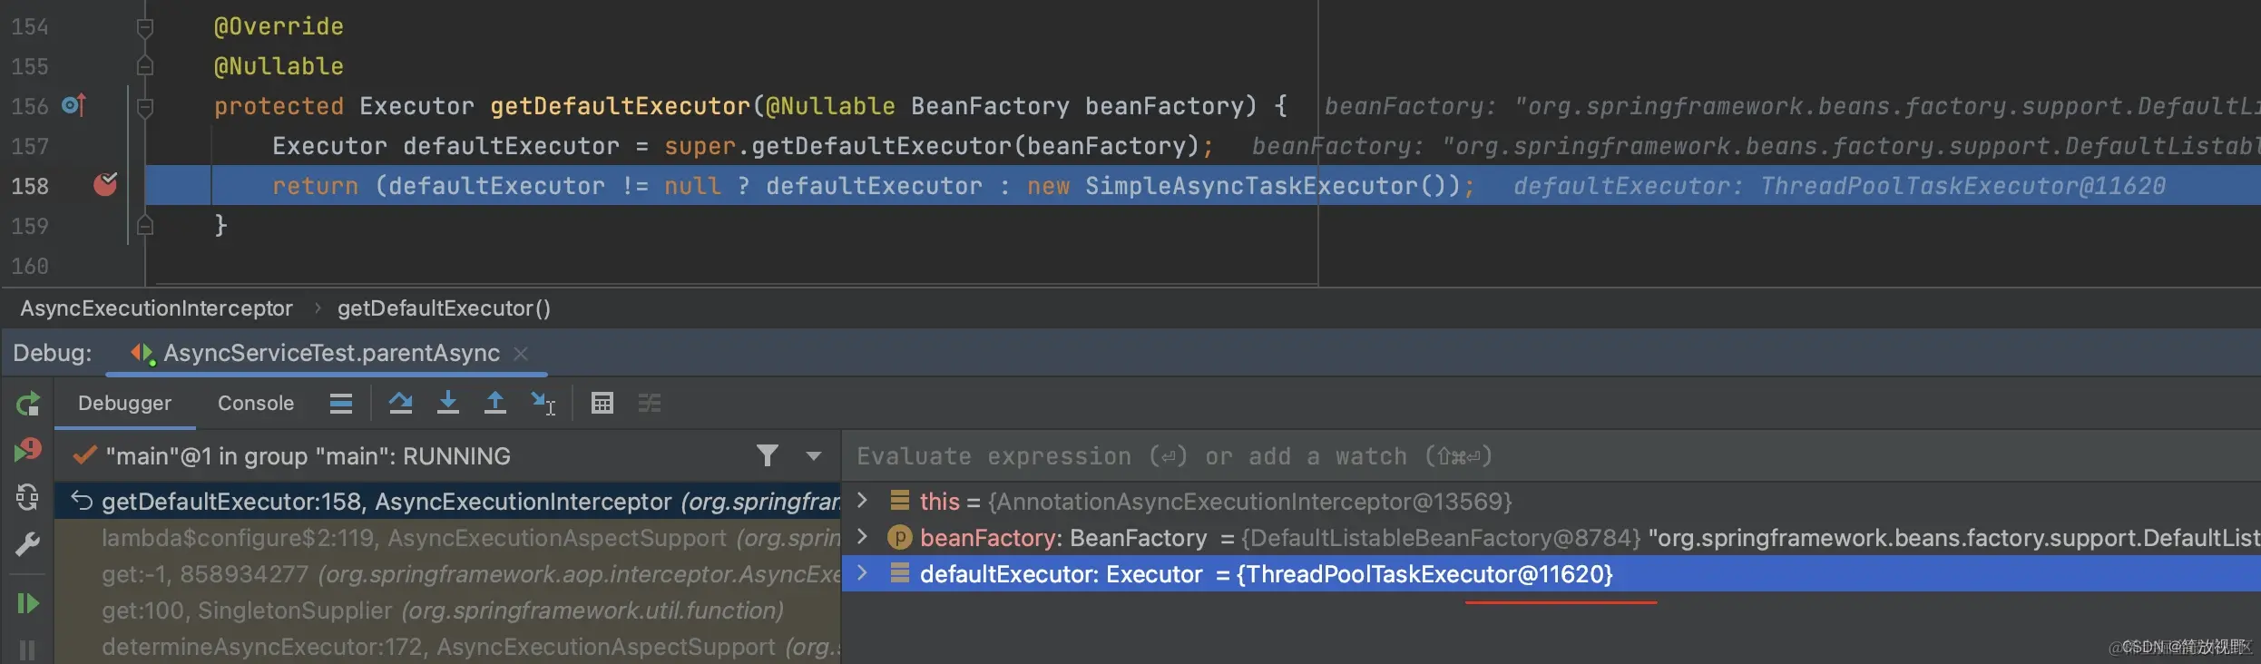Click the Rerun debug session icon
The height and width of the screenshot is (664, 2261).
coord(28,404)
